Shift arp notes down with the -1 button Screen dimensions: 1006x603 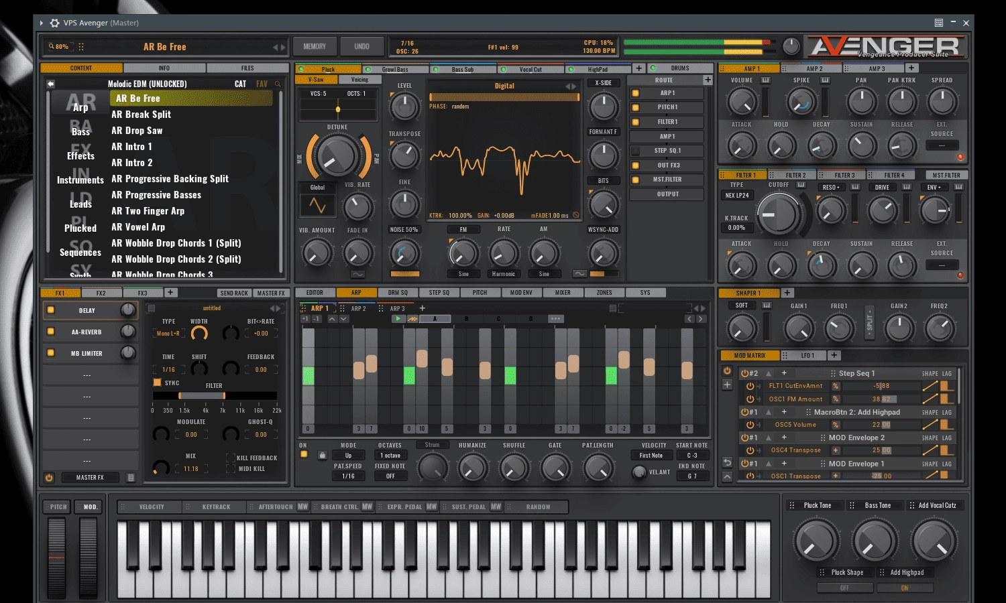317,319
